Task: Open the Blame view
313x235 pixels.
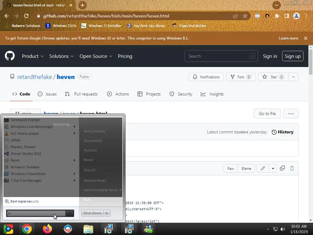Action: pyautogui.click(x=246, y=169)
